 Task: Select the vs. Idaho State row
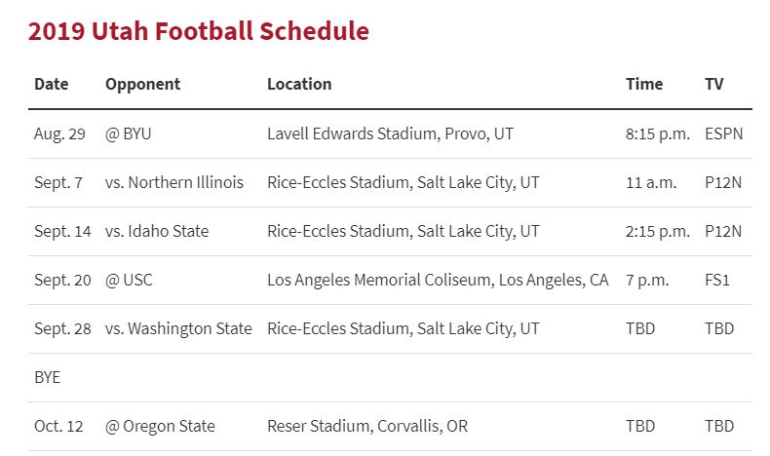pyautogui.click(x=390, y=231)
